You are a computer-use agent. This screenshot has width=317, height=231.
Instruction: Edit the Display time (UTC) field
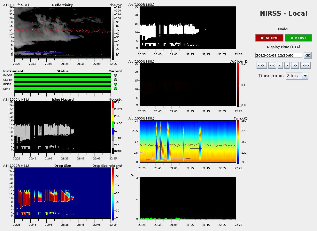(279, 55)
